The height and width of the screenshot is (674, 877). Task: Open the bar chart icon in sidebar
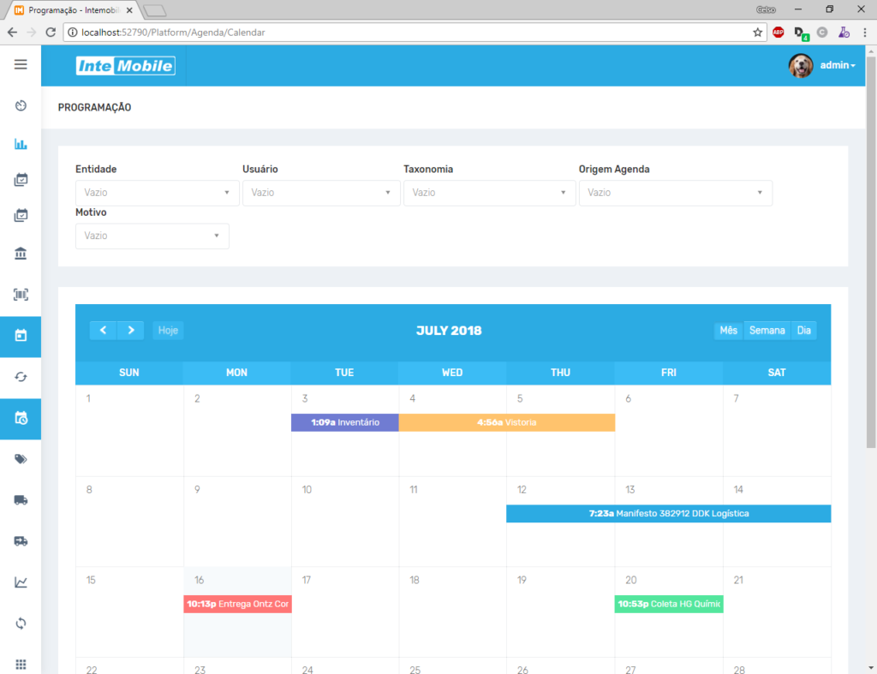pyautogui.click(x=21, y=145)
